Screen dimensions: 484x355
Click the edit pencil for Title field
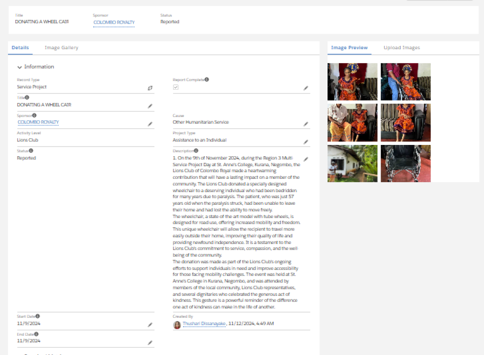[x=150, y=106]
